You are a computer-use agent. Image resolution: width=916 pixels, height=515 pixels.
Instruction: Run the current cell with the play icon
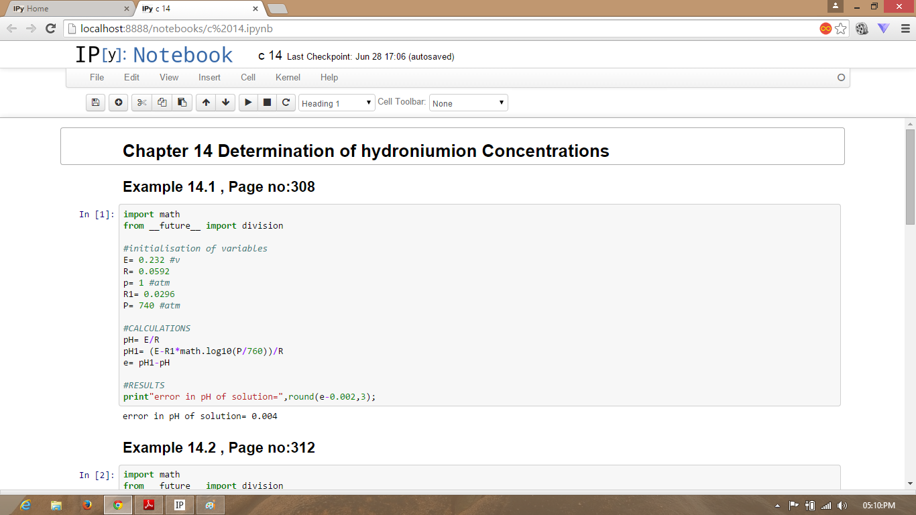click(x=248, y=103)
